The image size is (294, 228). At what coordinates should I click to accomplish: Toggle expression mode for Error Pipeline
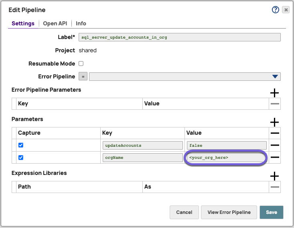pos(83,76)
